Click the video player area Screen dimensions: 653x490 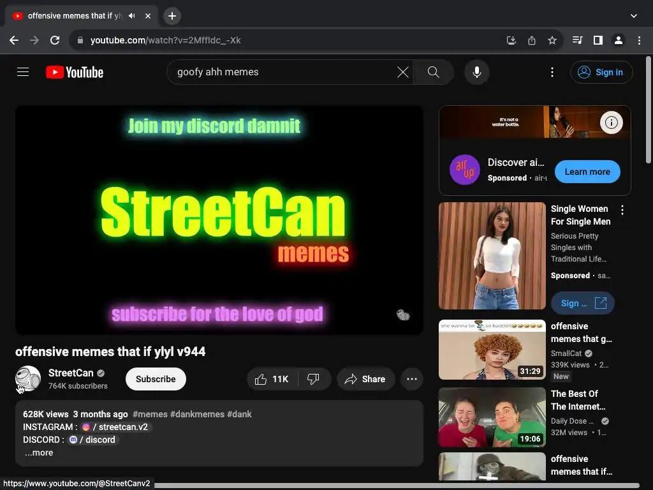(219, 220)
